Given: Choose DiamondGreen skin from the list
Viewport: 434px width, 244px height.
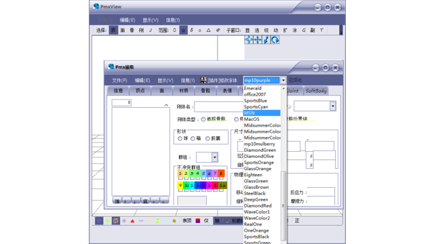Looking at the screenshot, I should (x=262, y=150).
